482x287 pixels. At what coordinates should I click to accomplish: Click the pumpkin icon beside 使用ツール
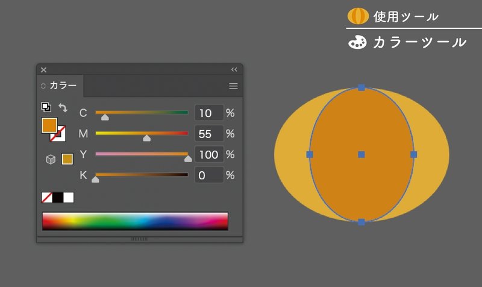pyautogui.click(x=358, y=16)
